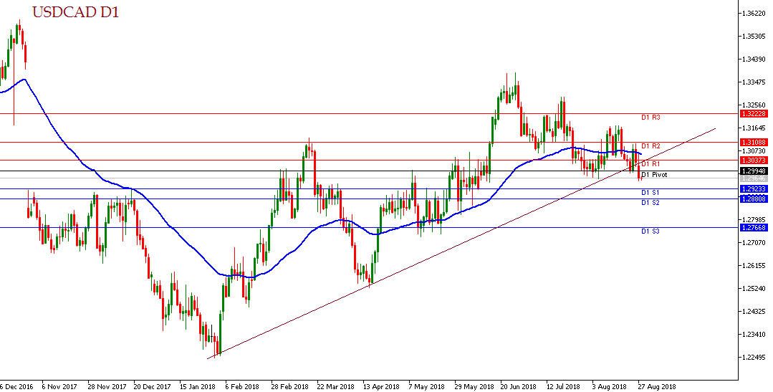Click the 7 May 2018 date label

(x=427, y=386)
